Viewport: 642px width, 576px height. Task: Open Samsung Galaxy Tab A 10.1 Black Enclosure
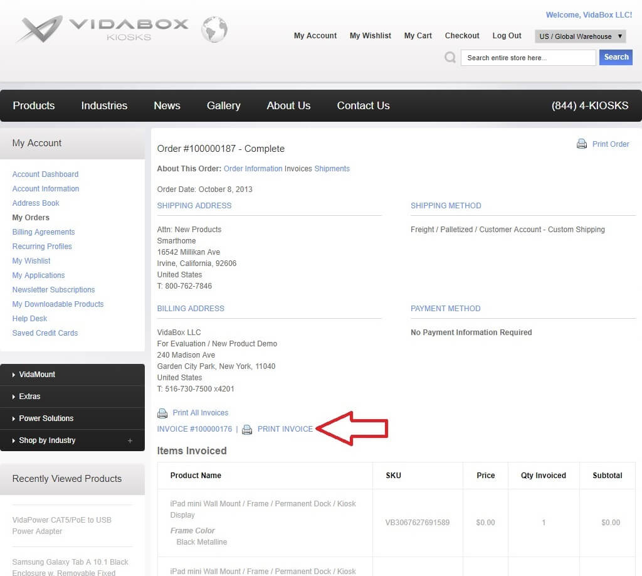(x=70, y=567)
